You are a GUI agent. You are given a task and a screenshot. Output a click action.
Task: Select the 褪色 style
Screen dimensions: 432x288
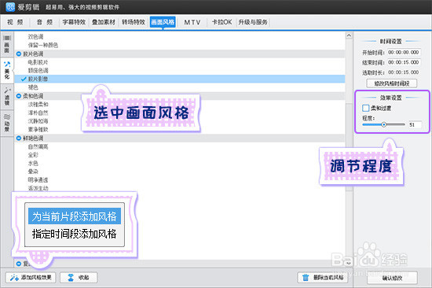pos(33,87)
